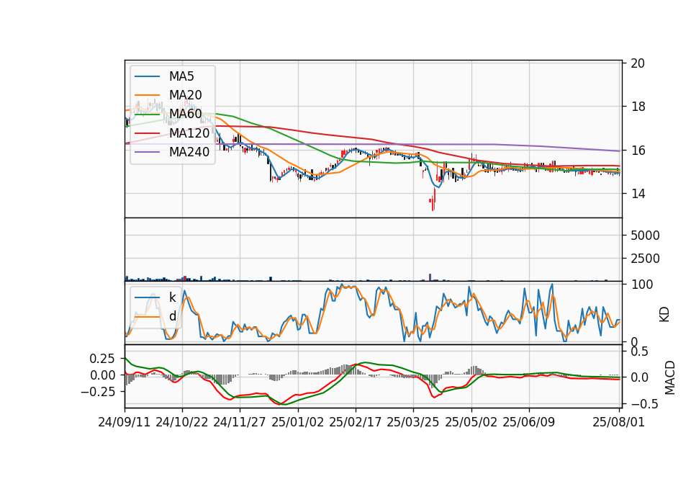Screen dimensions: 691x497
Task: Click the MA60 legend label
Action: [x=185, y=114]
